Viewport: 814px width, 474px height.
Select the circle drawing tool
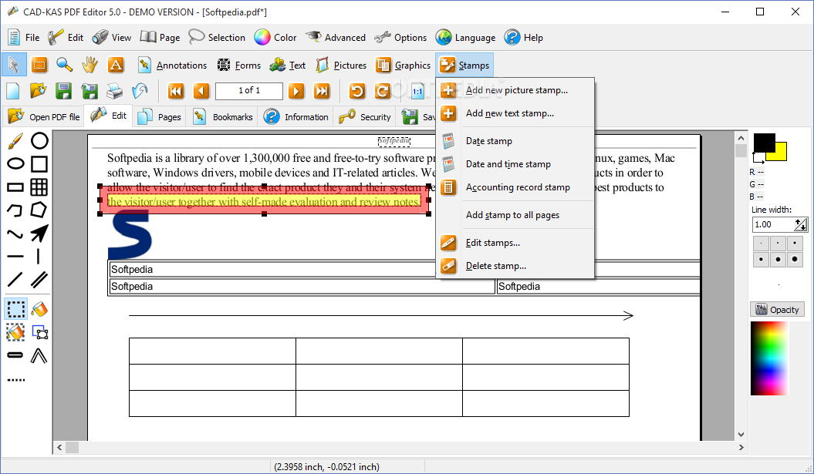[39, 140]
